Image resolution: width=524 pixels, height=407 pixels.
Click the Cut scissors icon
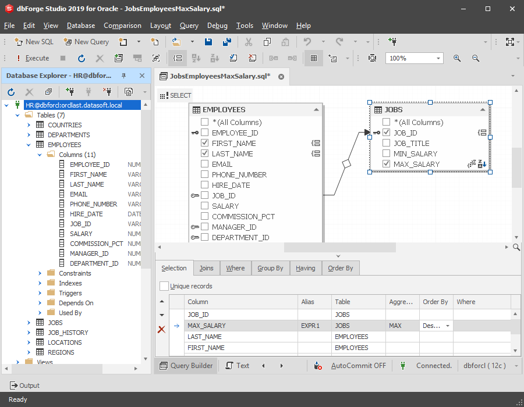[248, 42]
